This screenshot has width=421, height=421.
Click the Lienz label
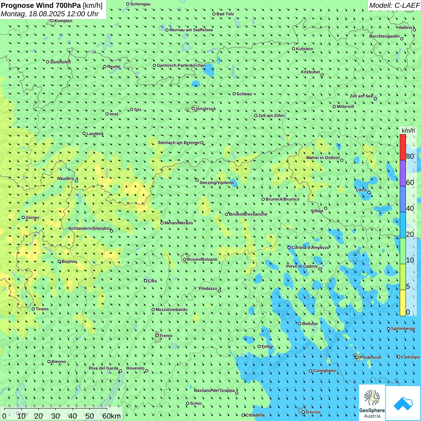pos(361,190)
